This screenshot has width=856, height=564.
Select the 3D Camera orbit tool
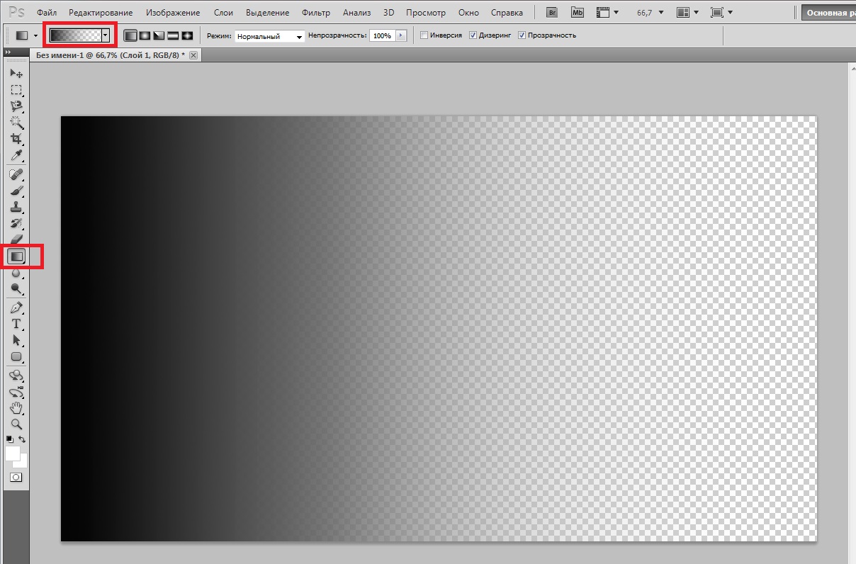(16, 392)
